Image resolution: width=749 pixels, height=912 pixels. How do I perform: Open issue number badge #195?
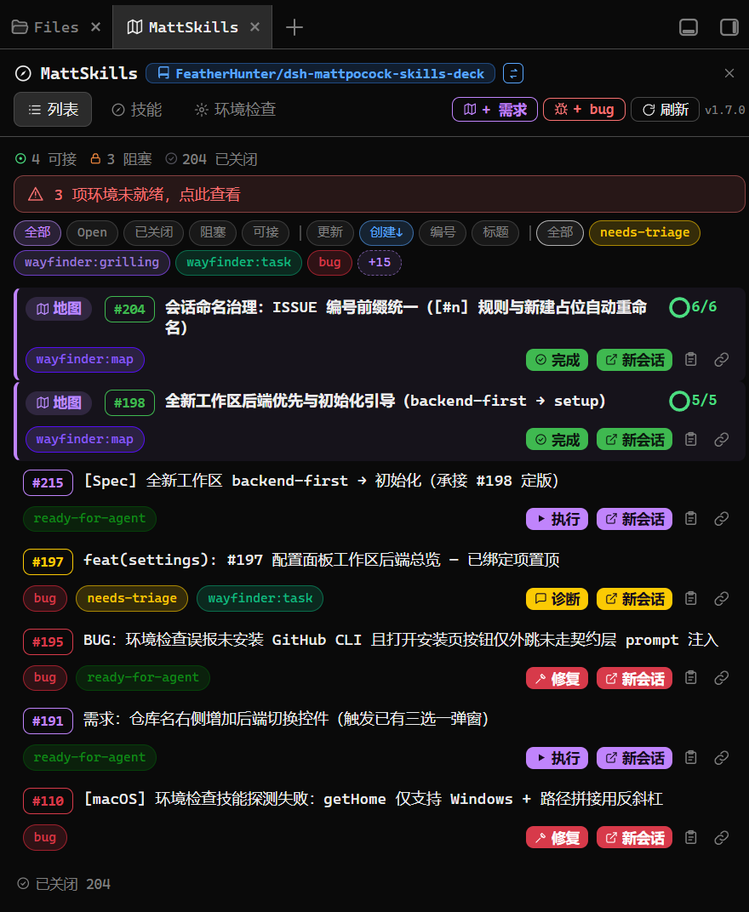[49, 641]
